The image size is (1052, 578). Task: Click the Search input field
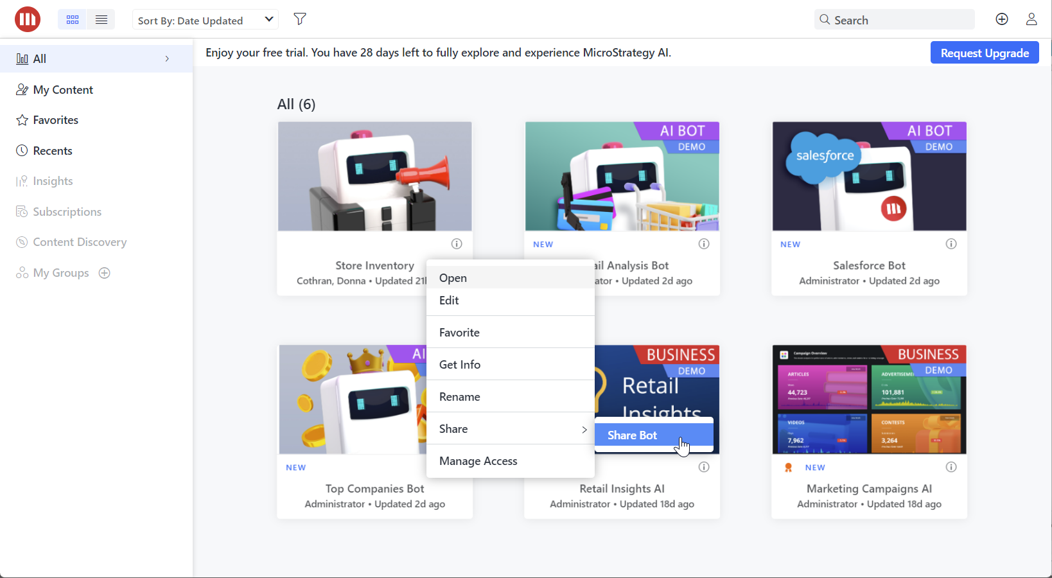[x=899, y=20]
